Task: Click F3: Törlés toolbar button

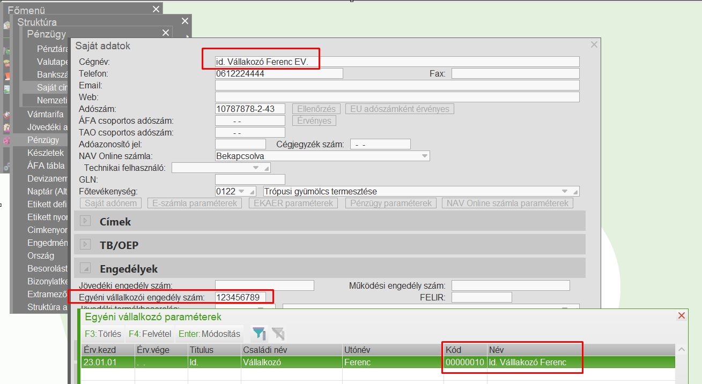Action: tap(103, 334)
